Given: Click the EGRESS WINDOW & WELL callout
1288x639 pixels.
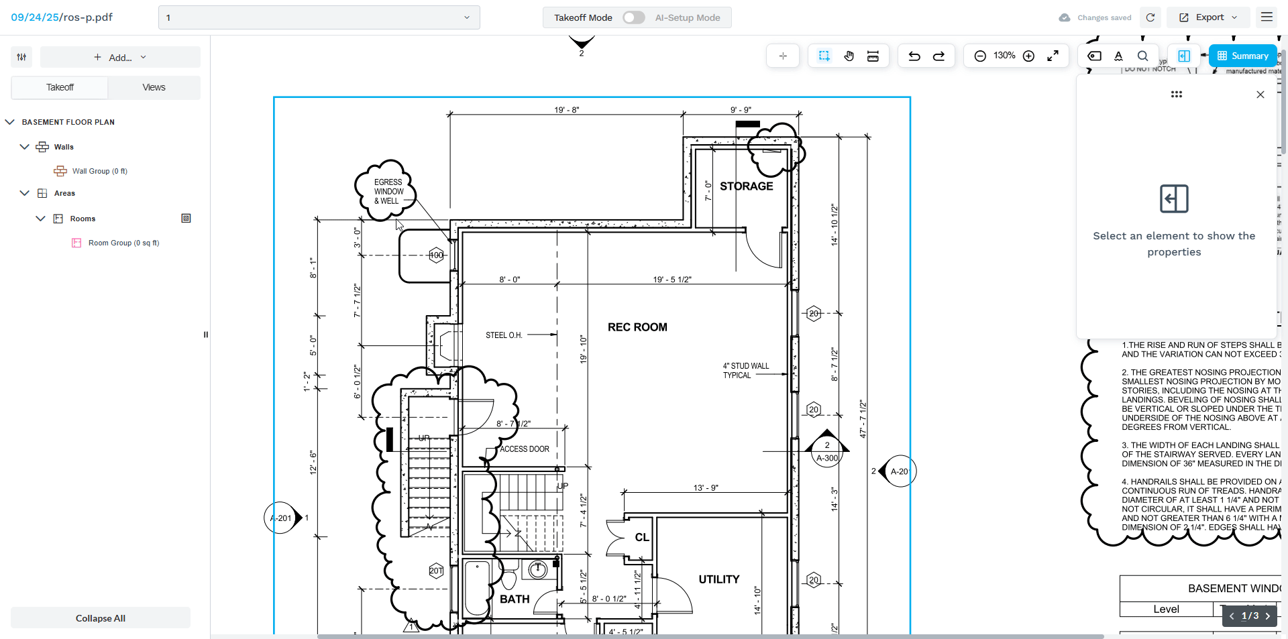Looking at the screenshot, I should tap(388, 192).
